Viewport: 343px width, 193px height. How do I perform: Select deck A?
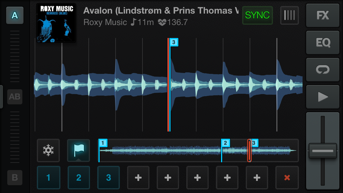click(x=15, y=15)
